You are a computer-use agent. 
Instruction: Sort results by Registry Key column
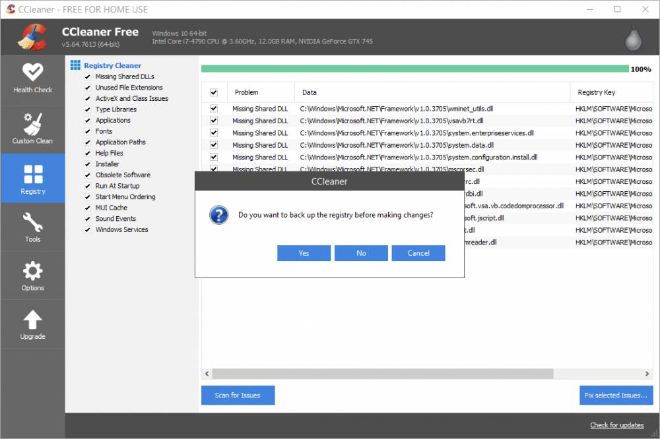[x=612, y=92]
